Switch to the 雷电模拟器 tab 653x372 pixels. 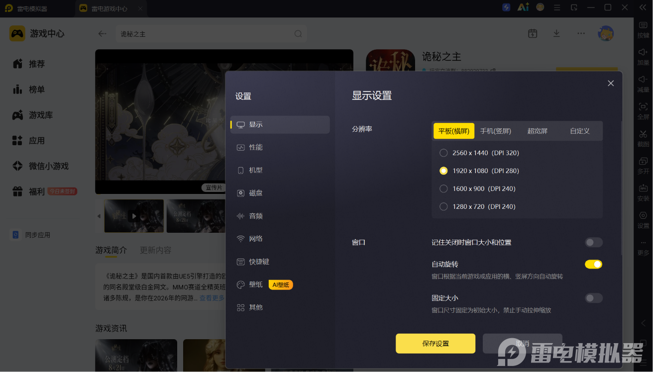click(26, 8)
